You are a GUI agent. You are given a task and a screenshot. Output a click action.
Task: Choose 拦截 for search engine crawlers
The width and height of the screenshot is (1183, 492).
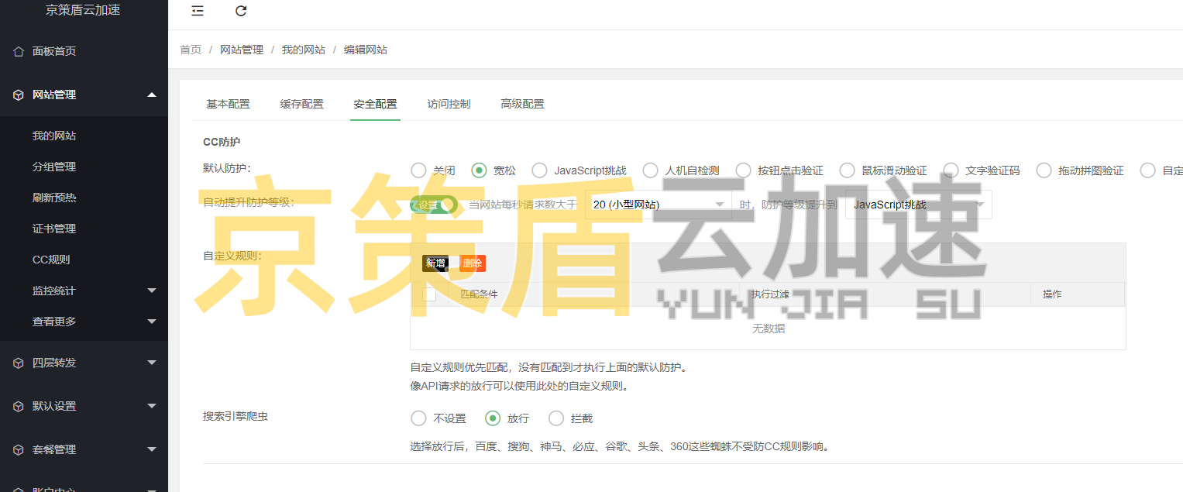click(556, 417)
